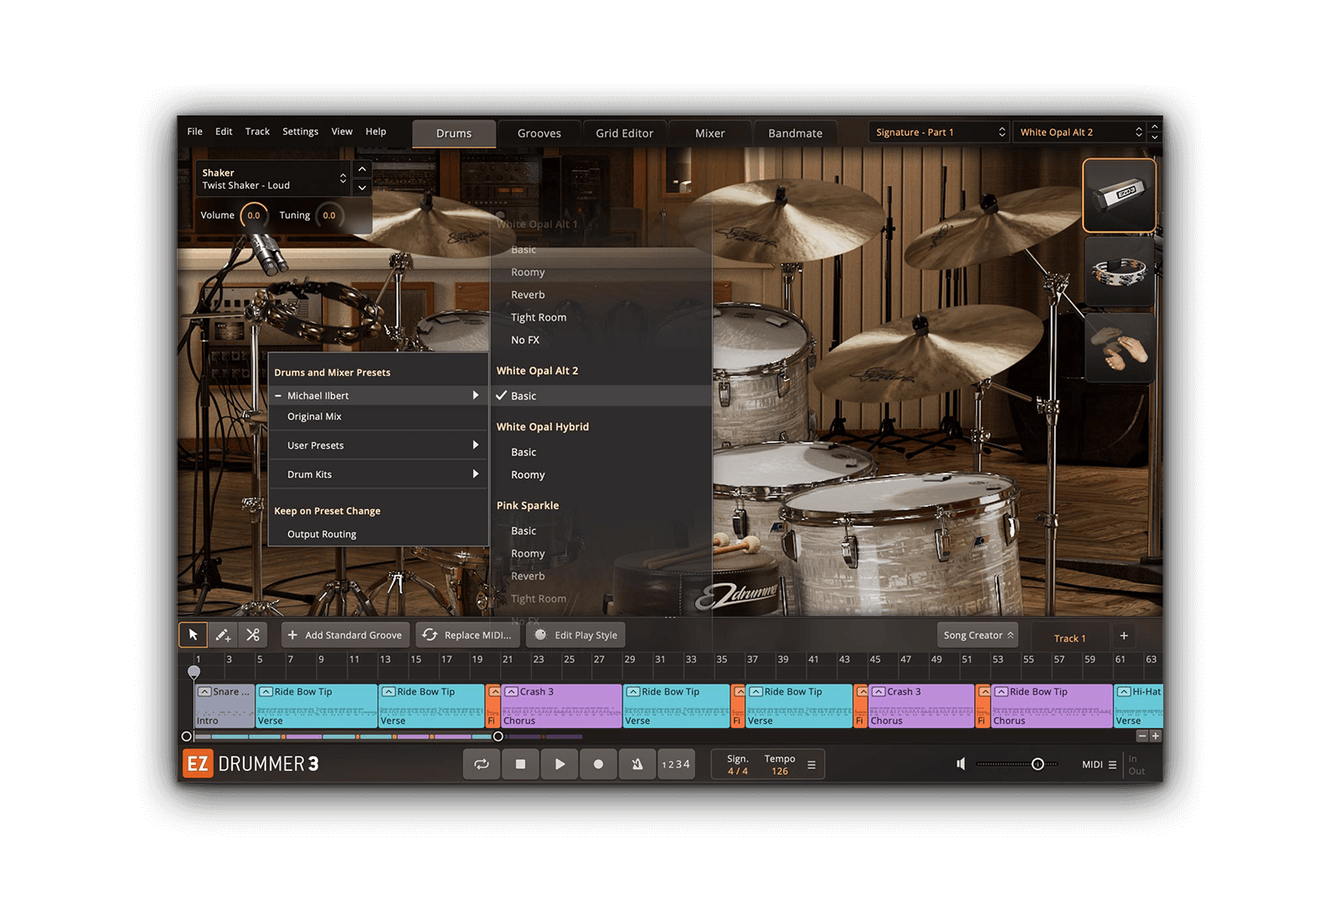Switch to the Grooves tab
This screenshot has width=1340, height=898.
click(x=539, y=133)
